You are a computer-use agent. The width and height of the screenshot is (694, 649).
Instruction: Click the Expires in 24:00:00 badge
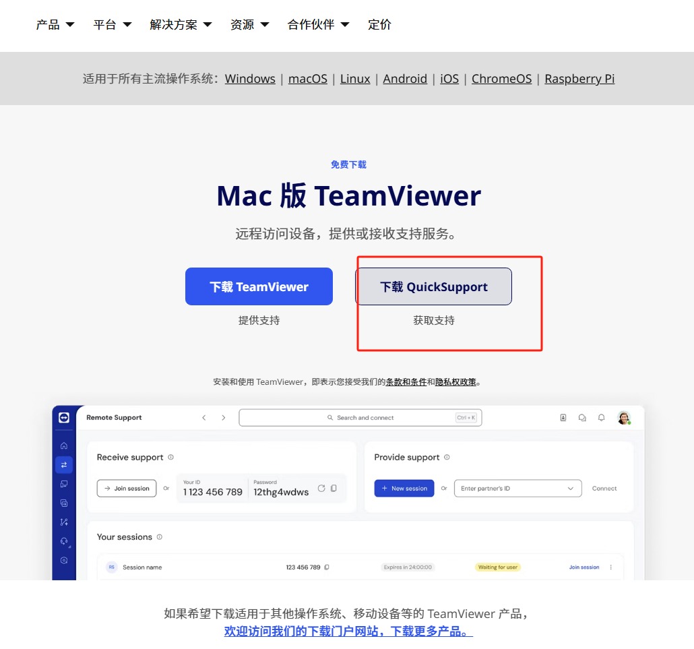click(408, 567)
